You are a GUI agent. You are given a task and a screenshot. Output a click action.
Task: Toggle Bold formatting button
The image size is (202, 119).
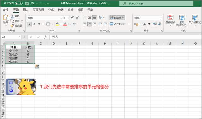click(x=29, y=24)
